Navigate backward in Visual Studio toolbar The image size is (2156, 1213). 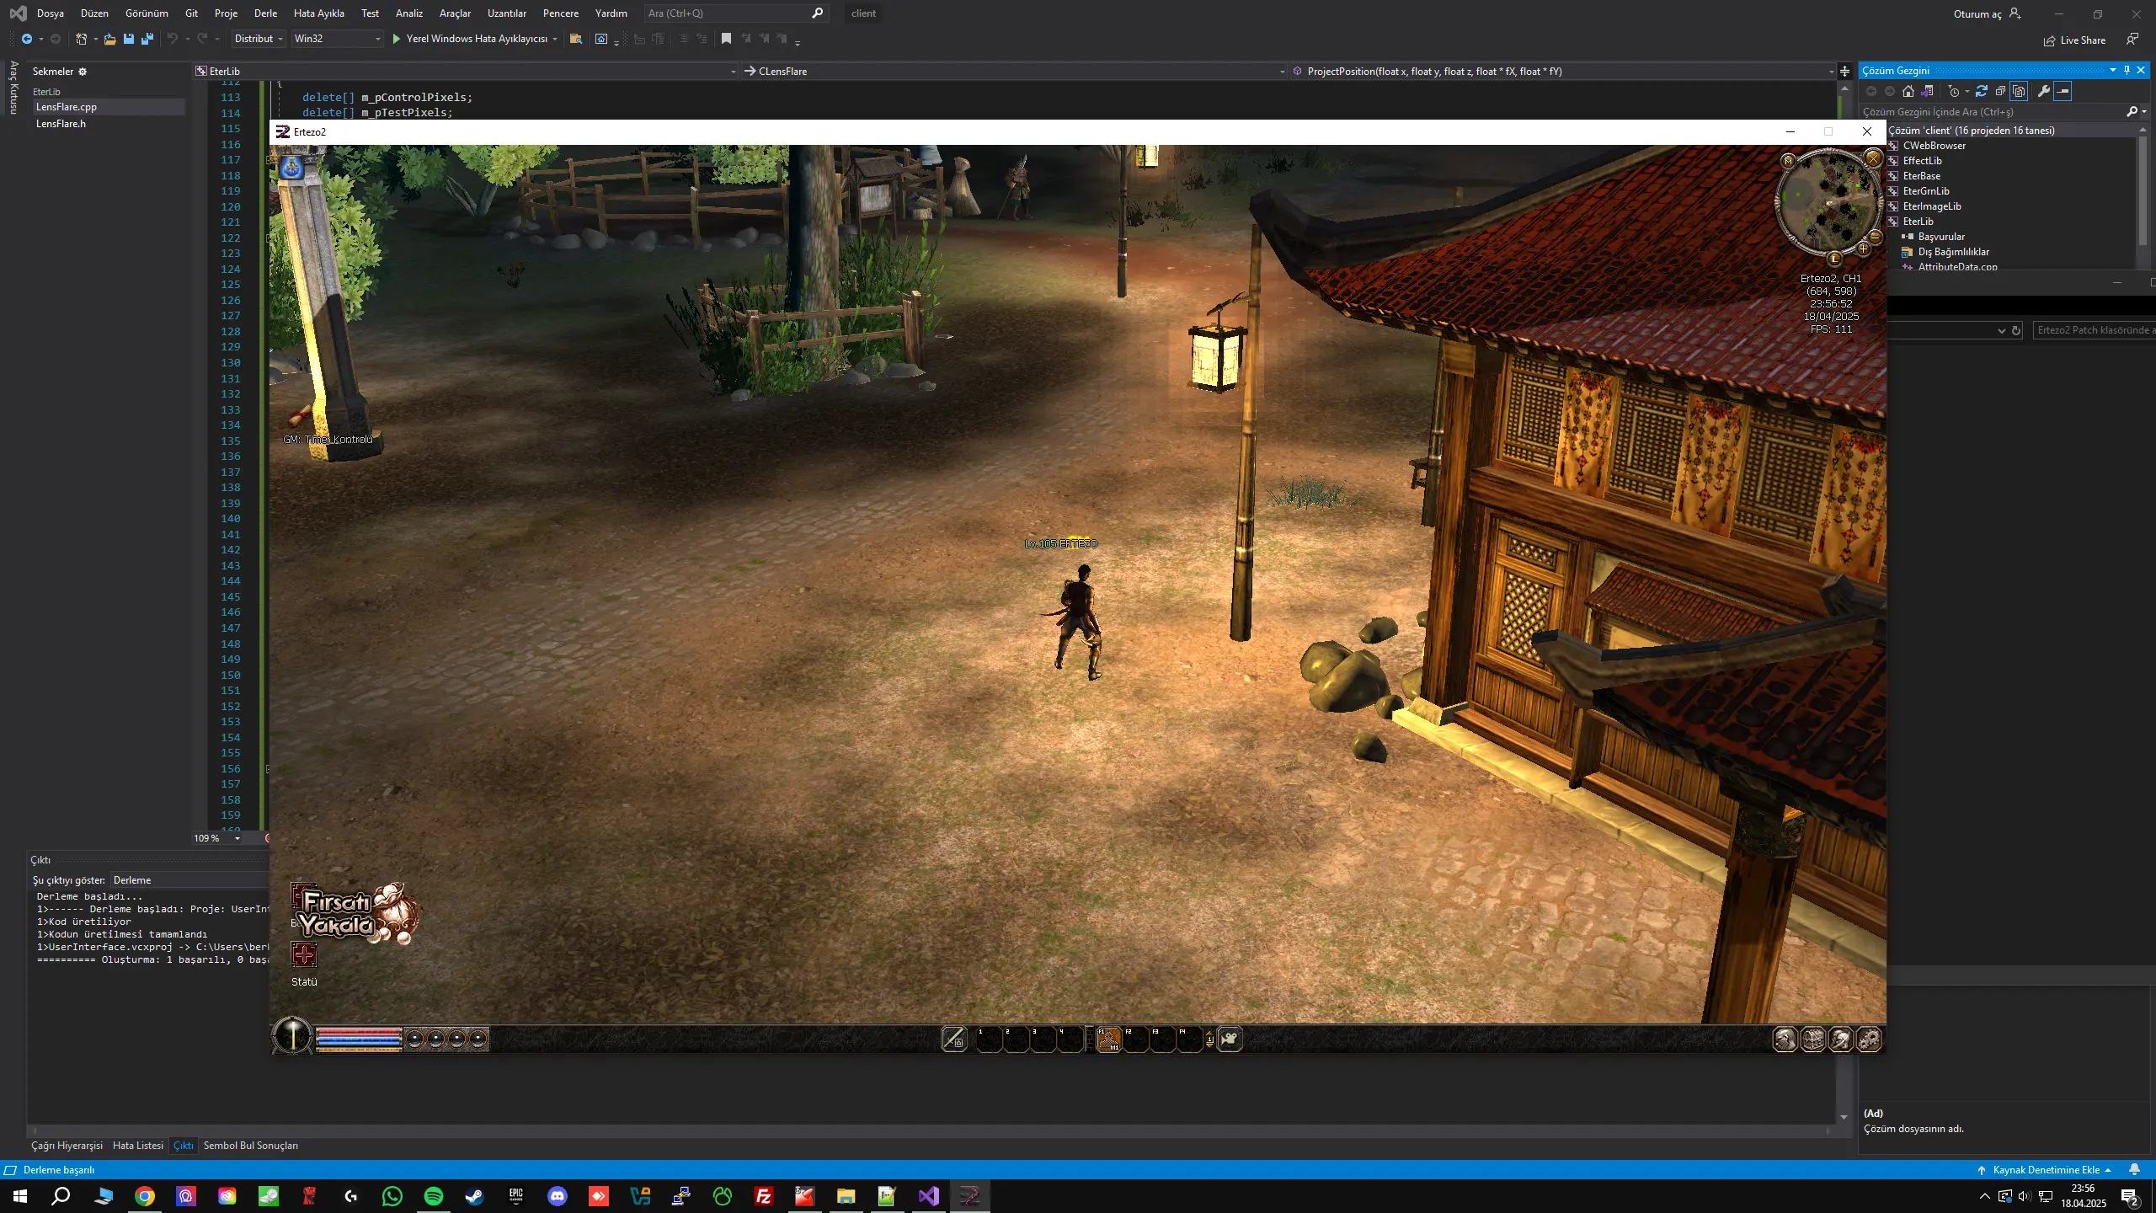pyautogui.click(x=27, y=39)
